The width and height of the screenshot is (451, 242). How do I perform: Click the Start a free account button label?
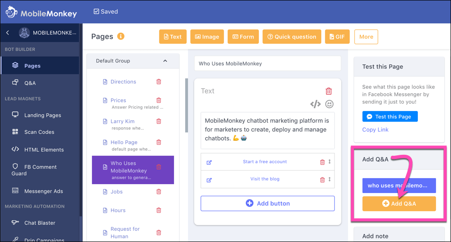(264, 161)
